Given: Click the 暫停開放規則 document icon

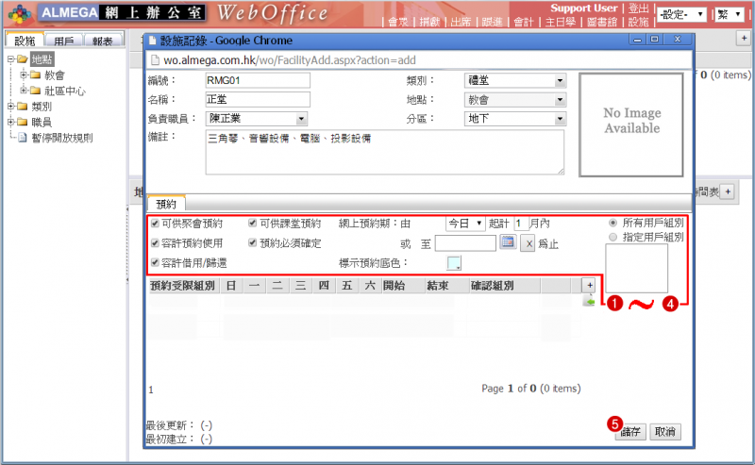Looking at the screenshot, I should tap(22, 137).
